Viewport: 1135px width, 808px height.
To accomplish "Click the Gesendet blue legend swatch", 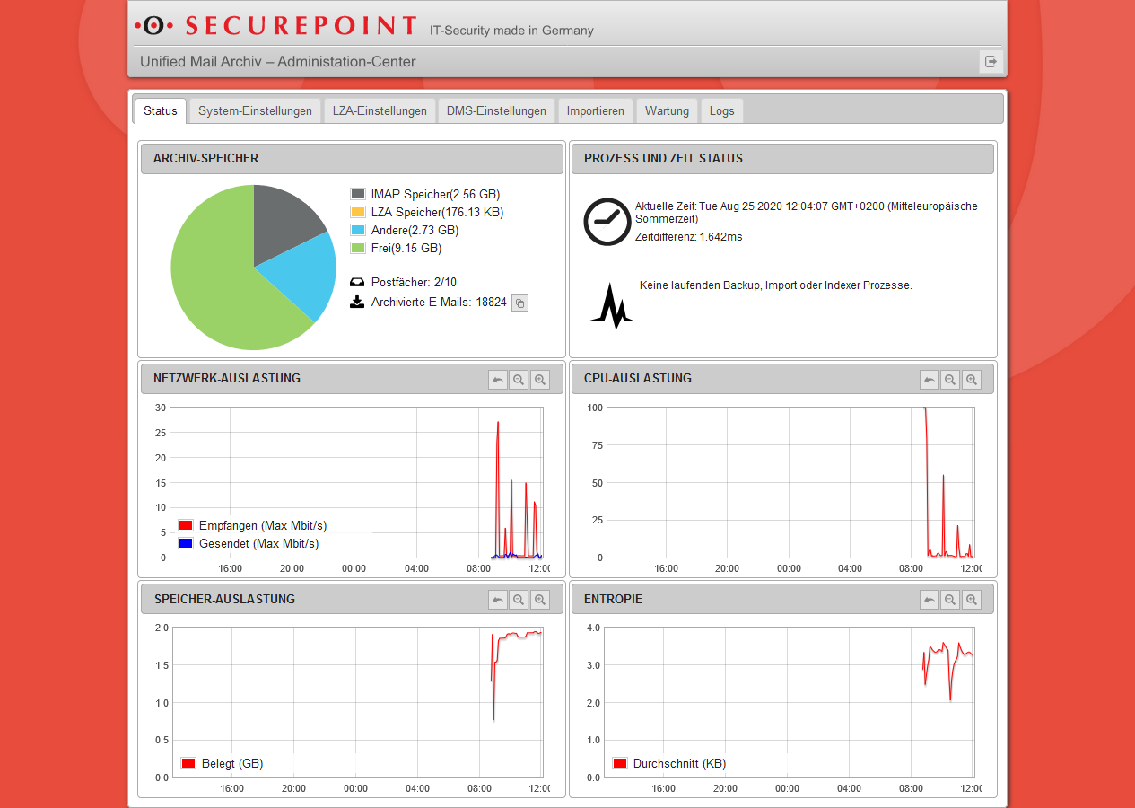I will coord(186,543).
